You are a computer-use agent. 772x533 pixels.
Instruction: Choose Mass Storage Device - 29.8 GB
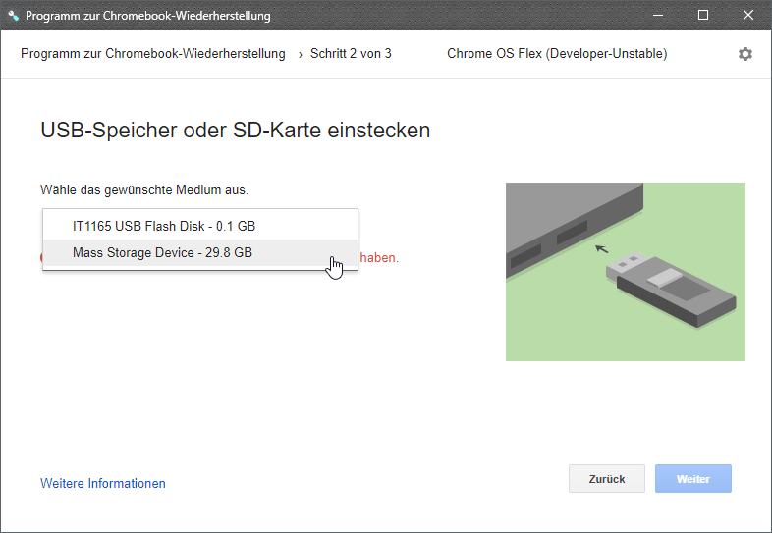click(x=200, y=252)
